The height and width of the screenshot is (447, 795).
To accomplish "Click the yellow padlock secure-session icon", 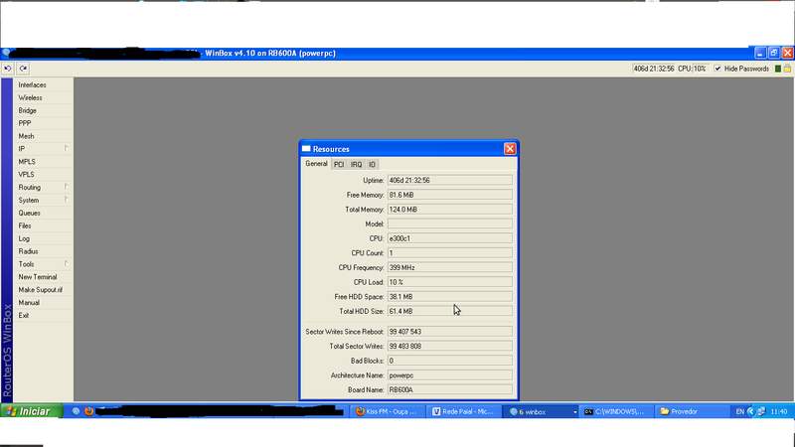I will (x=787, y=69).
